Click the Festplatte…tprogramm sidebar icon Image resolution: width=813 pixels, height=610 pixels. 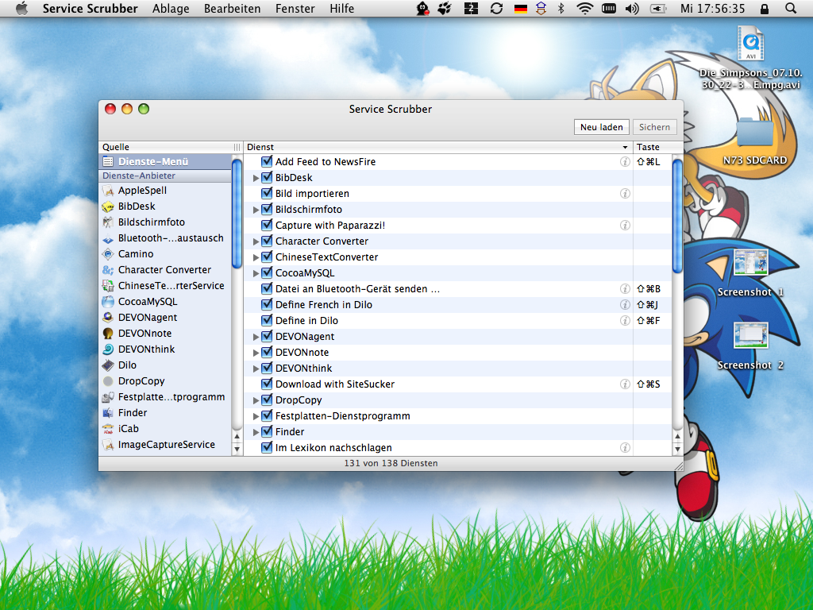108,397
